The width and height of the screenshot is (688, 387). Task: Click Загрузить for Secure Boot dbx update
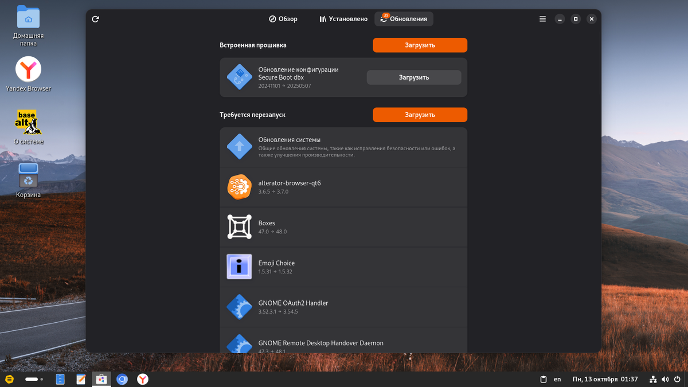click(414, 77)
